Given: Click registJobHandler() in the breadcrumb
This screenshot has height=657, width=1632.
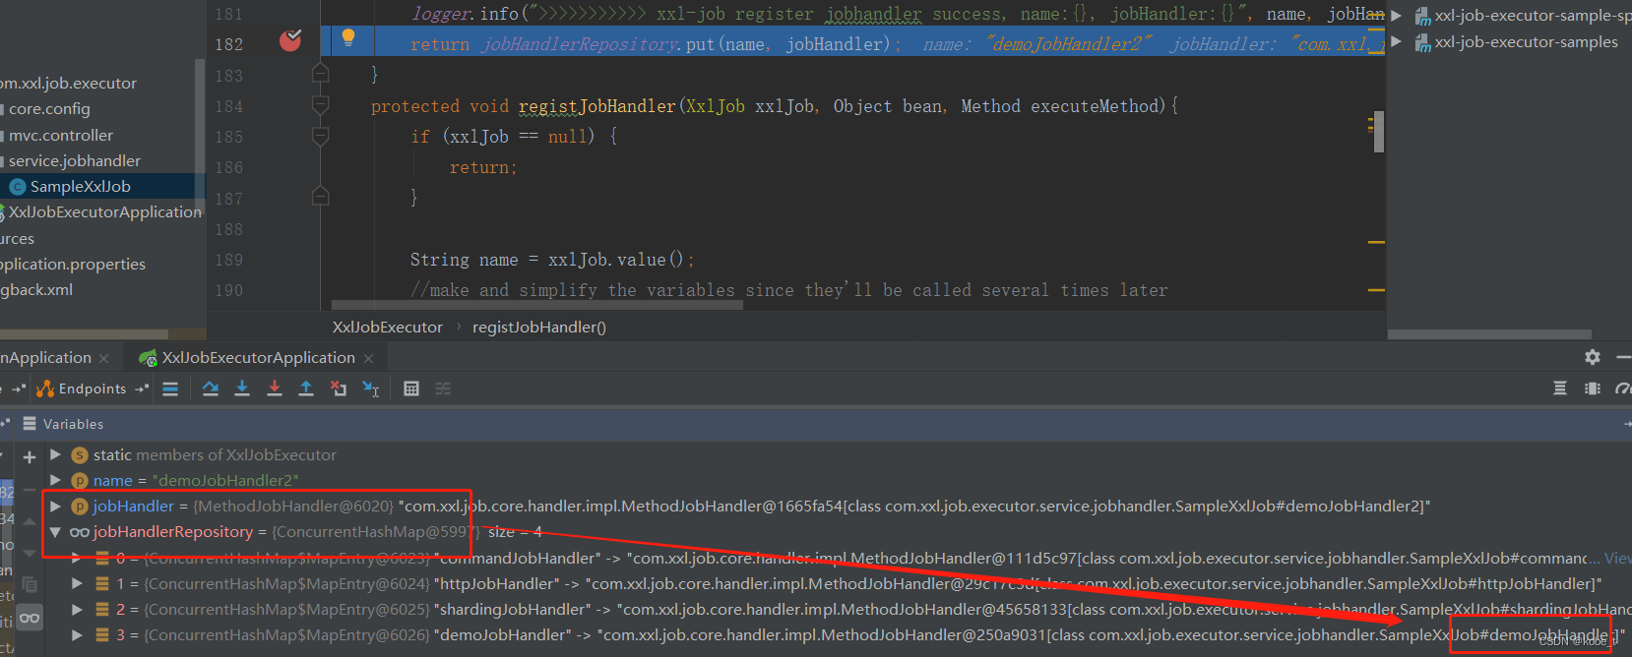Looking at the screenshot, I should point(539,327).
